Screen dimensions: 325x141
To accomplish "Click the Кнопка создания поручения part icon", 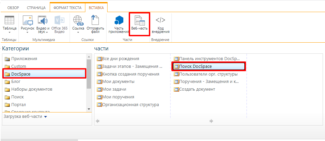I will pos(99,74).
